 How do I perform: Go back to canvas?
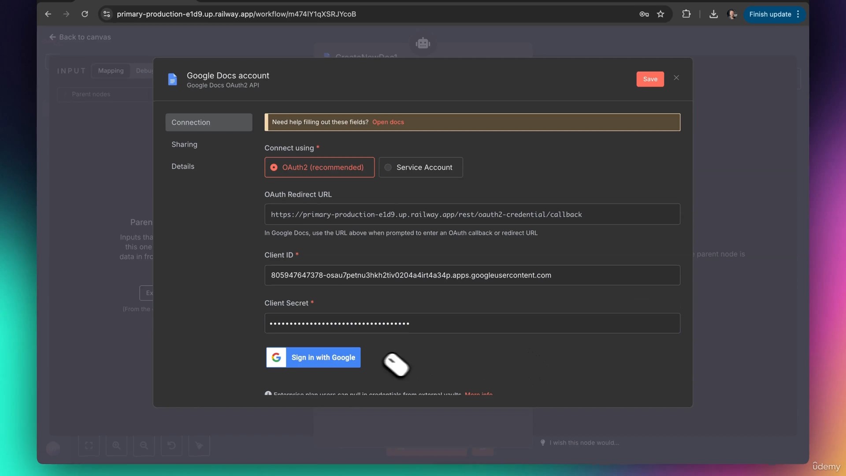(80, 37)
